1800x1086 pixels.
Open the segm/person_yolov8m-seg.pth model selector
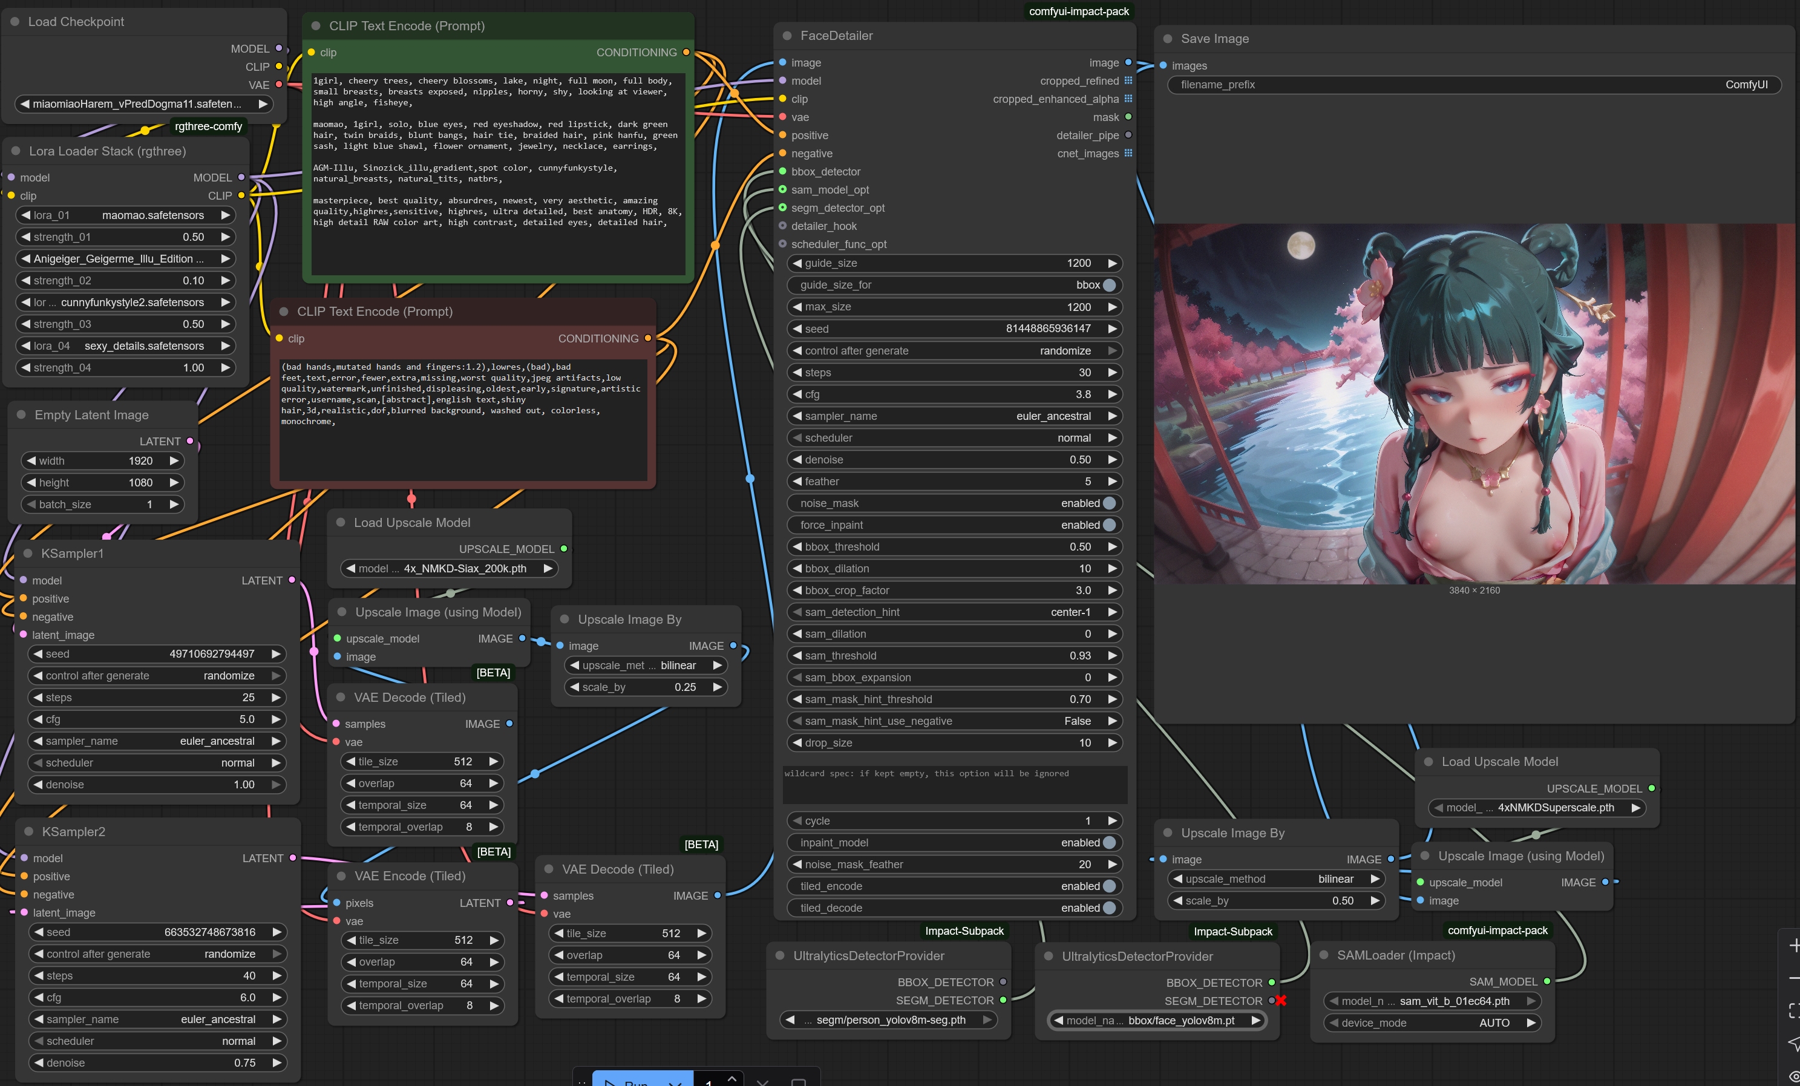tap(888, 1019)
